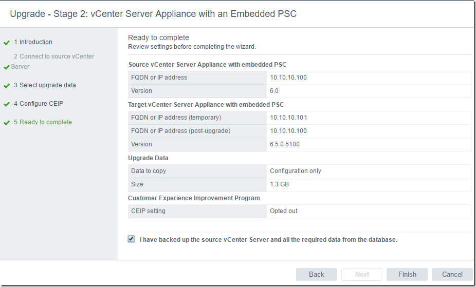Uncheck the backup confirmation checkbox
Screen dimensions: 476x287
pos(131,239)
